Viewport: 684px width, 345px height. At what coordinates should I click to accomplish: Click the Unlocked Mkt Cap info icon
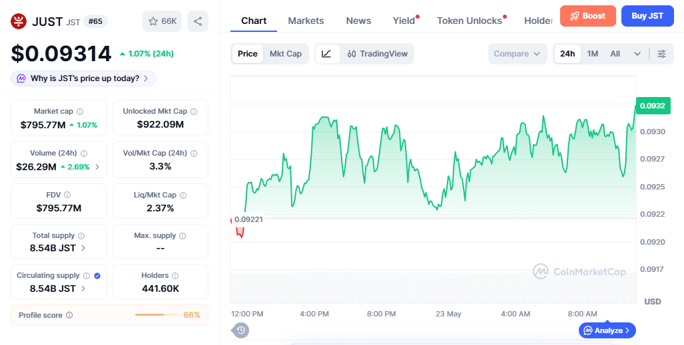click(194, 112)
